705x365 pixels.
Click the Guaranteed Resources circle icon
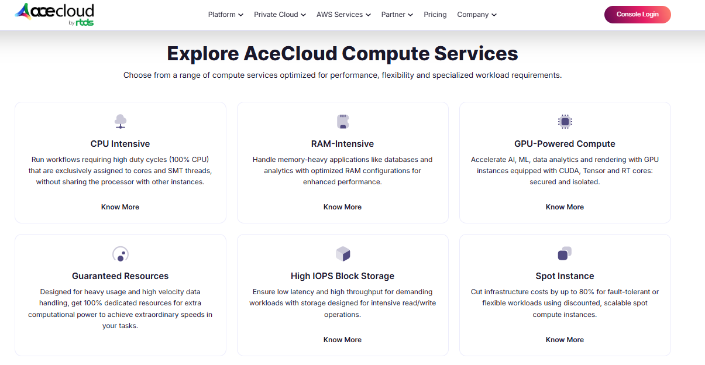tap(121, 254)
